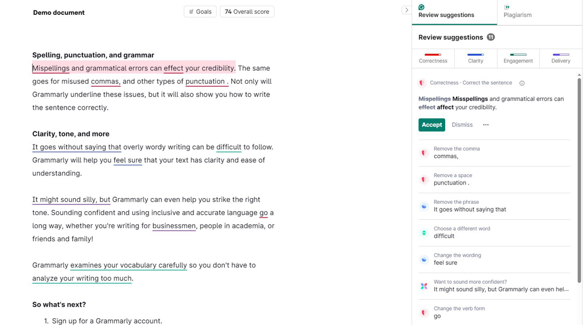Click the Grammarly logo icon in tab
Screen dimensions: 583x325
[x=421, y=7]
